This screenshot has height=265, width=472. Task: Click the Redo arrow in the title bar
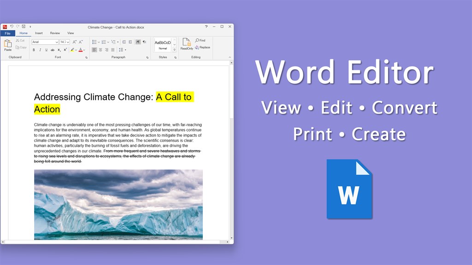click(18, 26)
